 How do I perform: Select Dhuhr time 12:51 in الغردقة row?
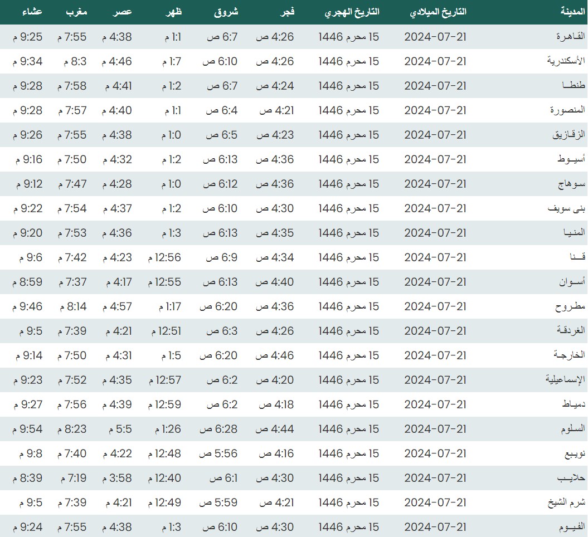tap(166, 331)
